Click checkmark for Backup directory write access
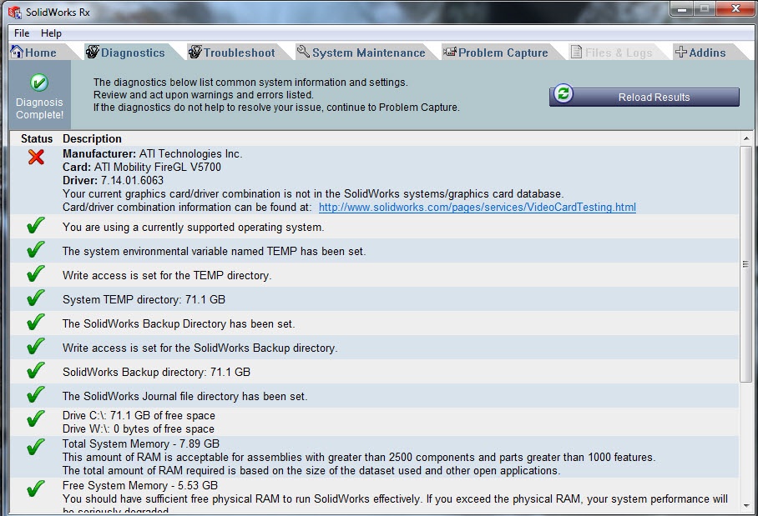The width and height of the screenshot is (758, 516). (x=36, y=346)
